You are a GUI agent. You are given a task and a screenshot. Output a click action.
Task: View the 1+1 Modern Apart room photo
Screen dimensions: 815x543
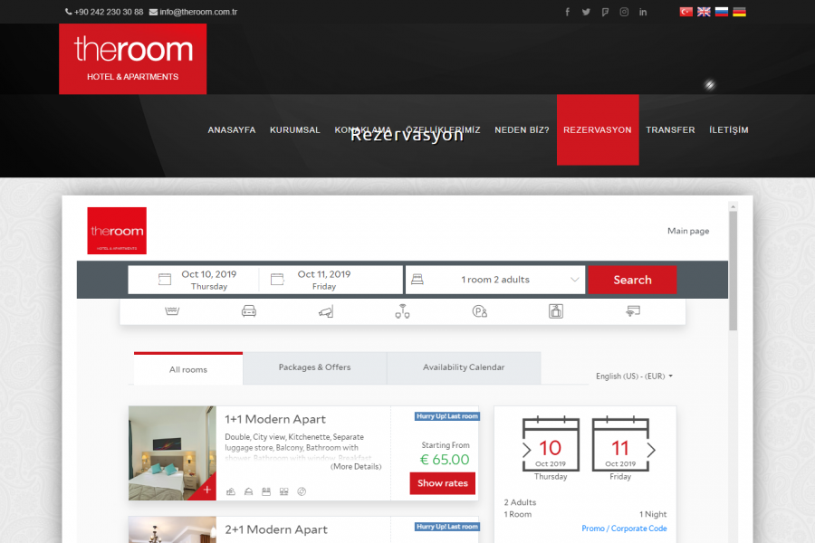tap(172, 452)
